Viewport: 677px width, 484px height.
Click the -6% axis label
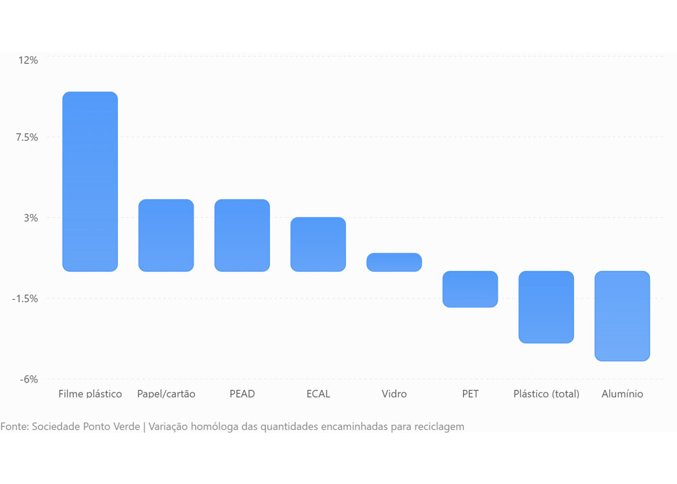point(28,380)
